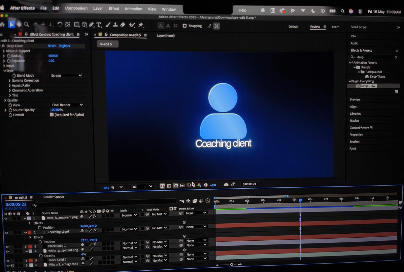Select the Rotation tool
This screenshot has height=272, width=404.
pyautogui.click(x=60, y=24)
